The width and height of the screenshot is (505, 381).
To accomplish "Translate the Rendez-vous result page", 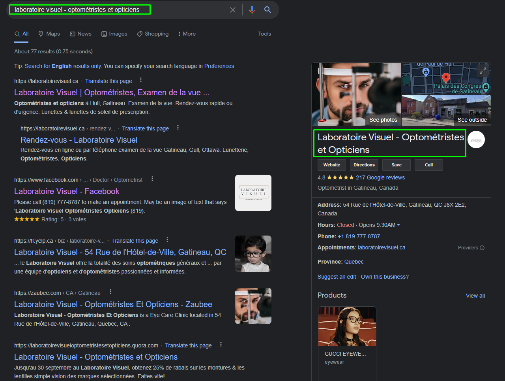I will pos(146,128).
